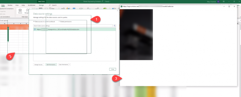Click the Clear filter button
This screenshot has width=241, height=97.
pos(52,9)
